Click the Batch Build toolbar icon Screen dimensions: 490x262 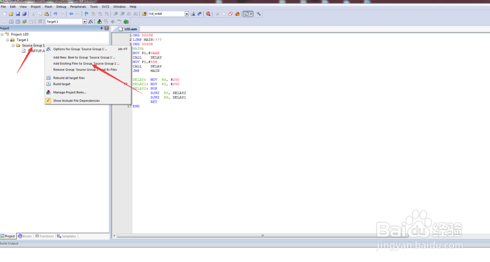tap(24, 22)
